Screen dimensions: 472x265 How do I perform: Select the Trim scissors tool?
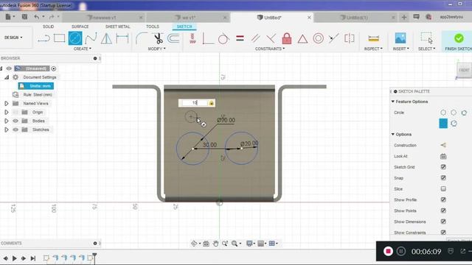point(158,38)
